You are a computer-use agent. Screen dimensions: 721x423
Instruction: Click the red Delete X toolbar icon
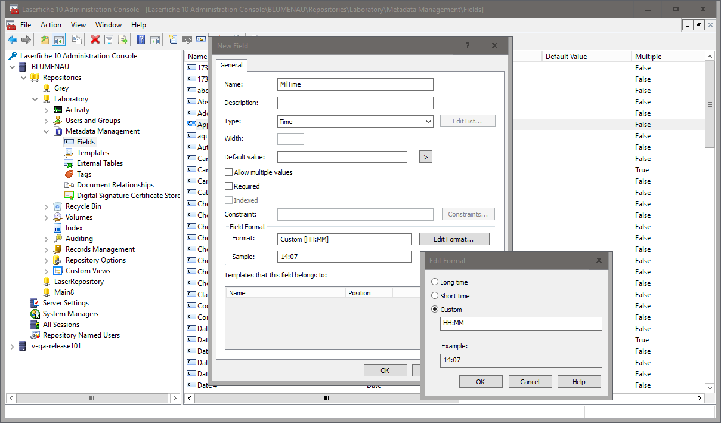pos(95,40)
